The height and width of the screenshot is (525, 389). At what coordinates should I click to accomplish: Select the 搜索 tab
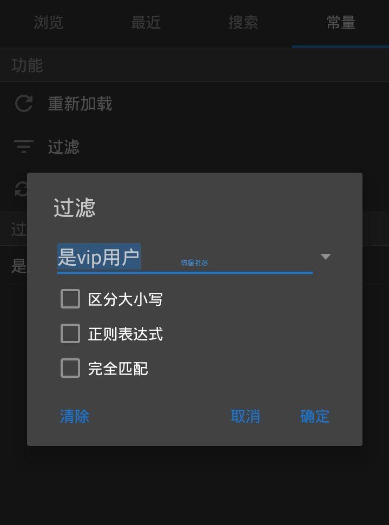pyautogui.click(x=243, y=23)
